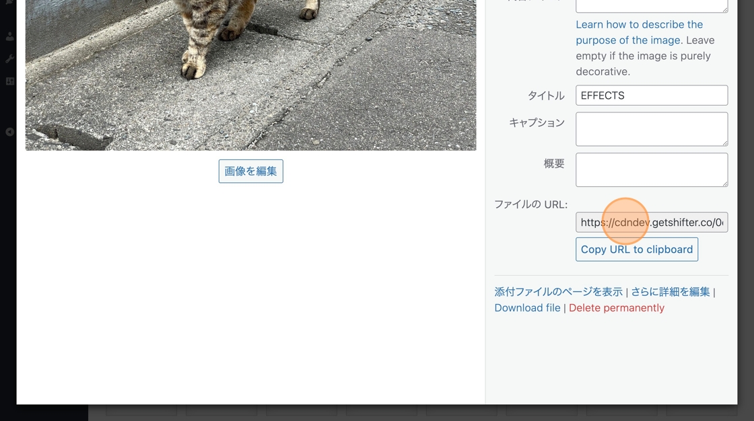The width and height of the screenshot is (754, 421).
Task: Open the Users menu icon in sidebar
Action: pyautogui.click(x=9, y=36)
